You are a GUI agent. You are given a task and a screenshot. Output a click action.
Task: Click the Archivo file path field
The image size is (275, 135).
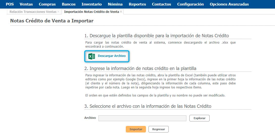point(142,118)
